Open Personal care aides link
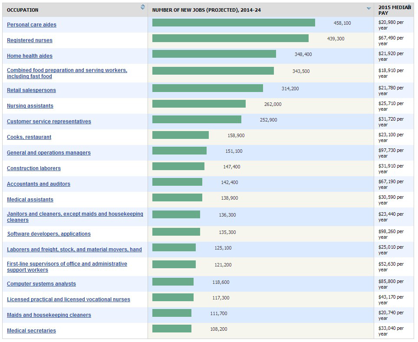Viewport: 418px width, 342px height. (31, 25)
